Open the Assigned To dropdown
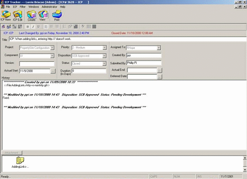The height and width of the screenshot is (179, 247). point(159,48)
